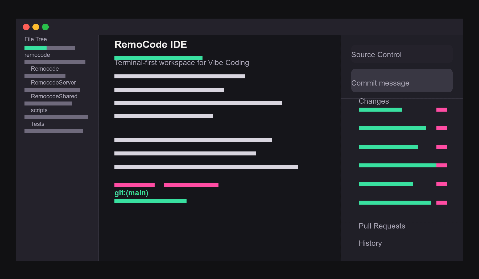The height and width of the screenshot is (279, 479).
Task: Open the Tests folder
Action: tap(38, 124)
